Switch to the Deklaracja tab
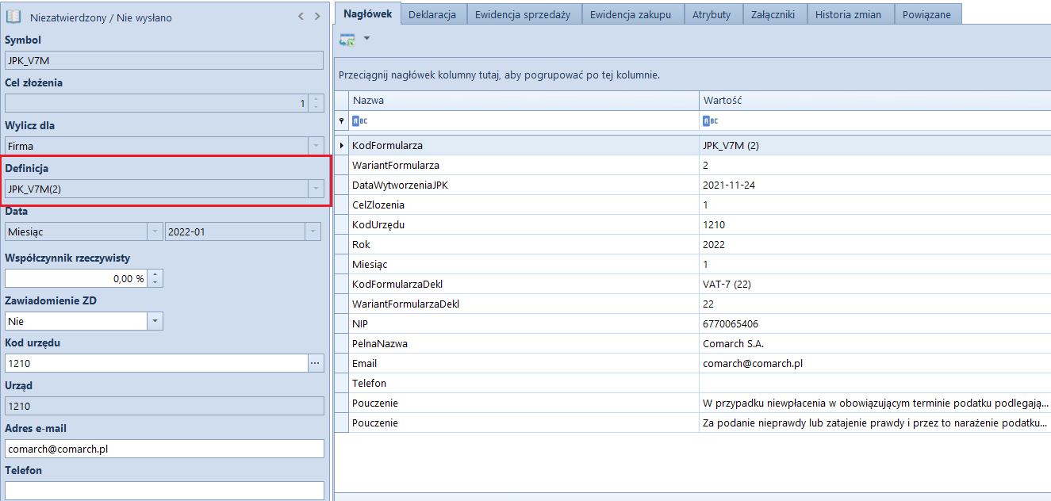Image resolution: width=1051 pixels, height=501 pixels. (432, 14)
